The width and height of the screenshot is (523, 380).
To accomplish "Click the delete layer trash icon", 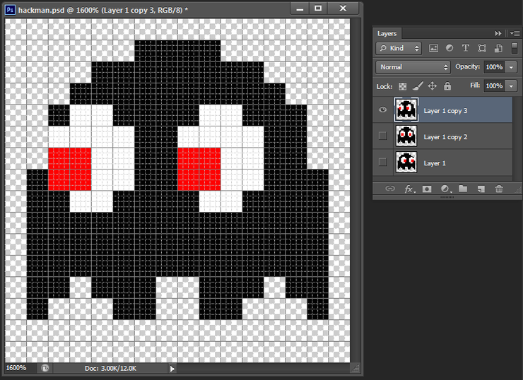I will click(x=499, y=189).
